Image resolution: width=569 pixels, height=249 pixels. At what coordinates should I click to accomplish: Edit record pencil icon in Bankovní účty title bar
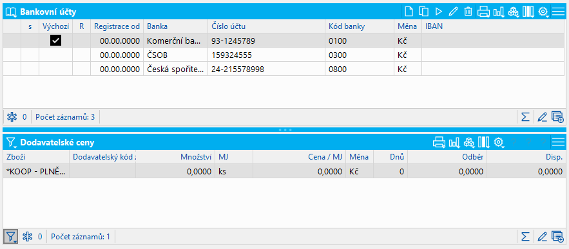(453, 12)
